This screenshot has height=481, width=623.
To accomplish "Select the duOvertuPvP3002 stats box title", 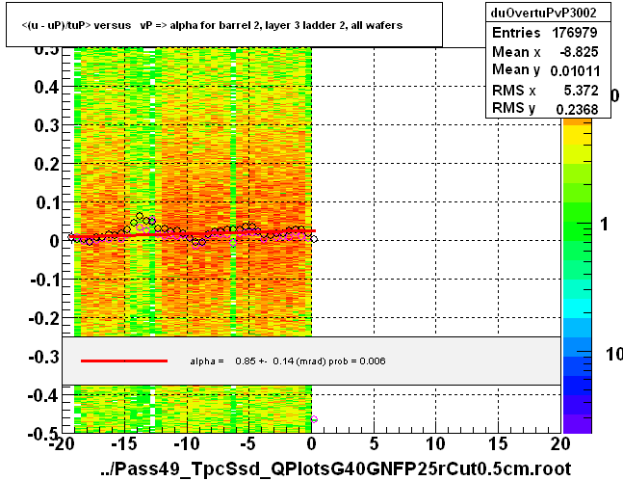I will [544, 13].
